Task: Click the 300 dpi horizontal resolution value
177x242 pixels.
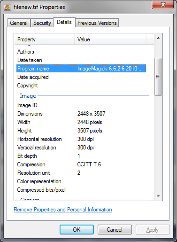Action: pyautogui.click(x=85, y=139)
